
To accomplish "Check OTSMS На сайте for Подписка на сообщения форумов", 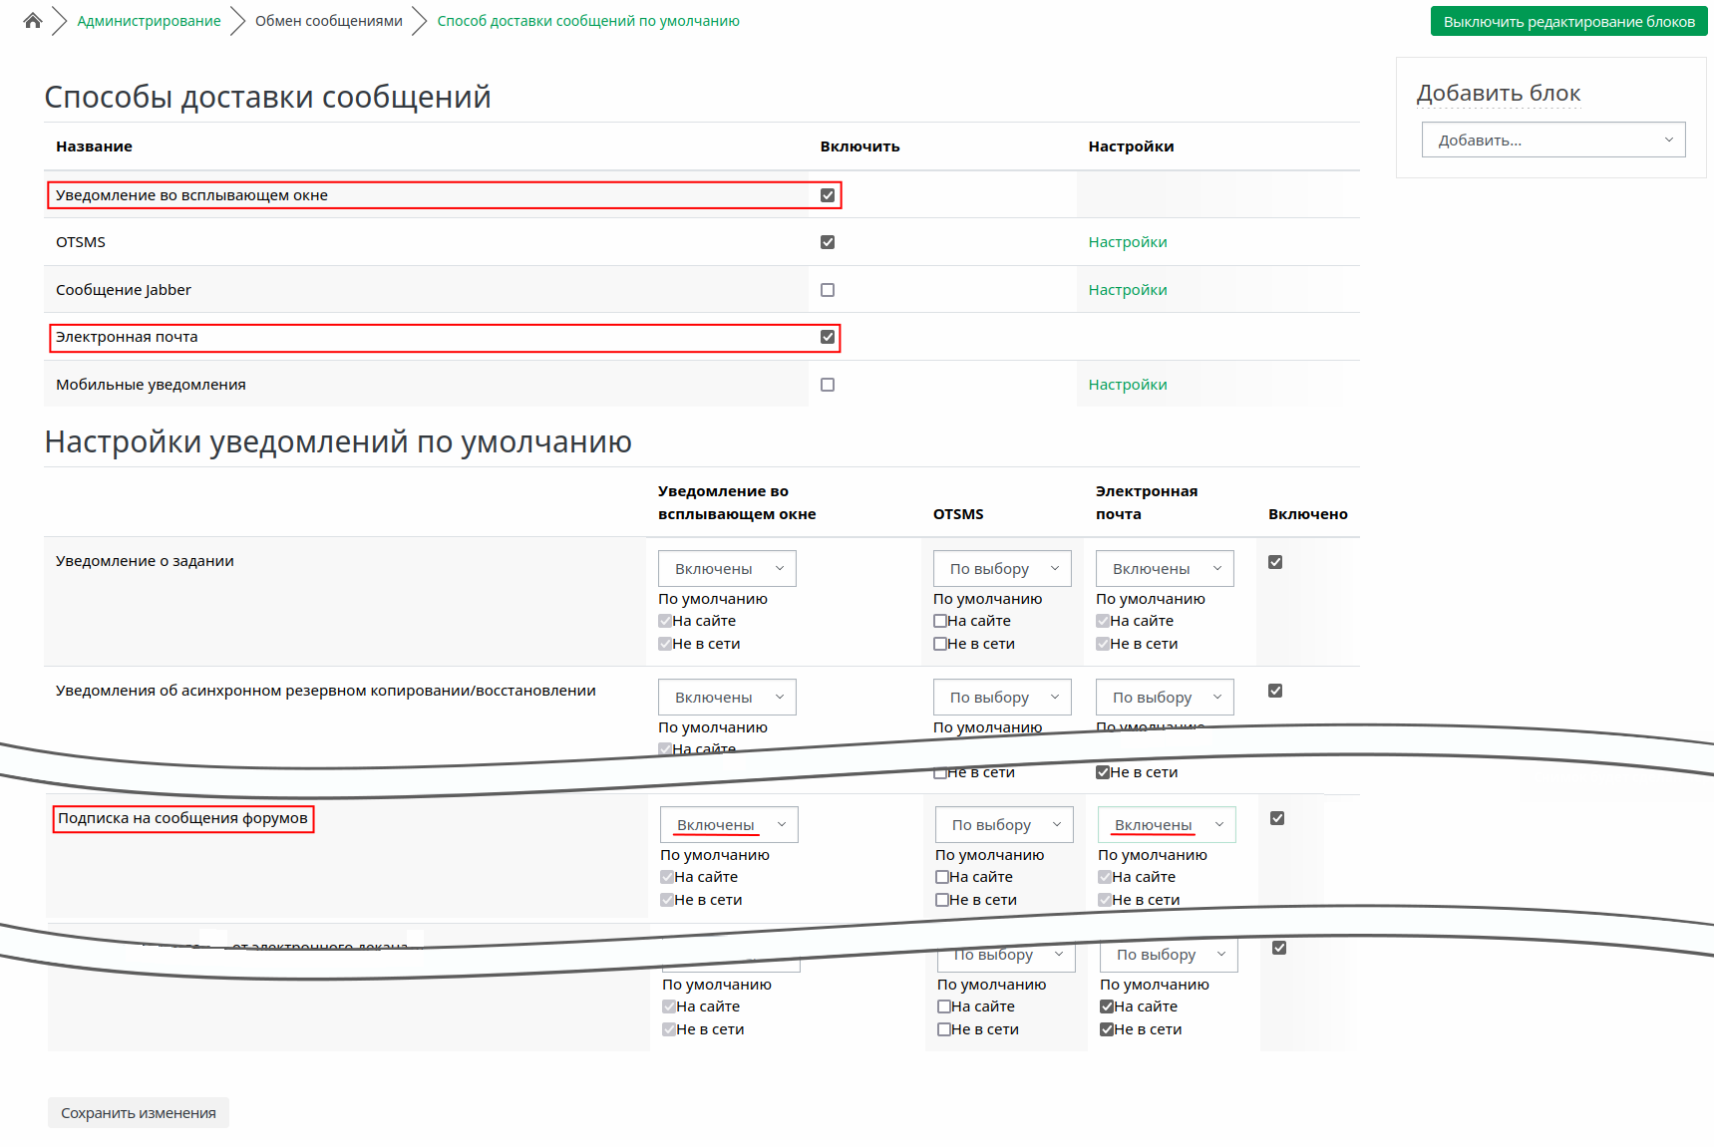I will click(942, 877).
